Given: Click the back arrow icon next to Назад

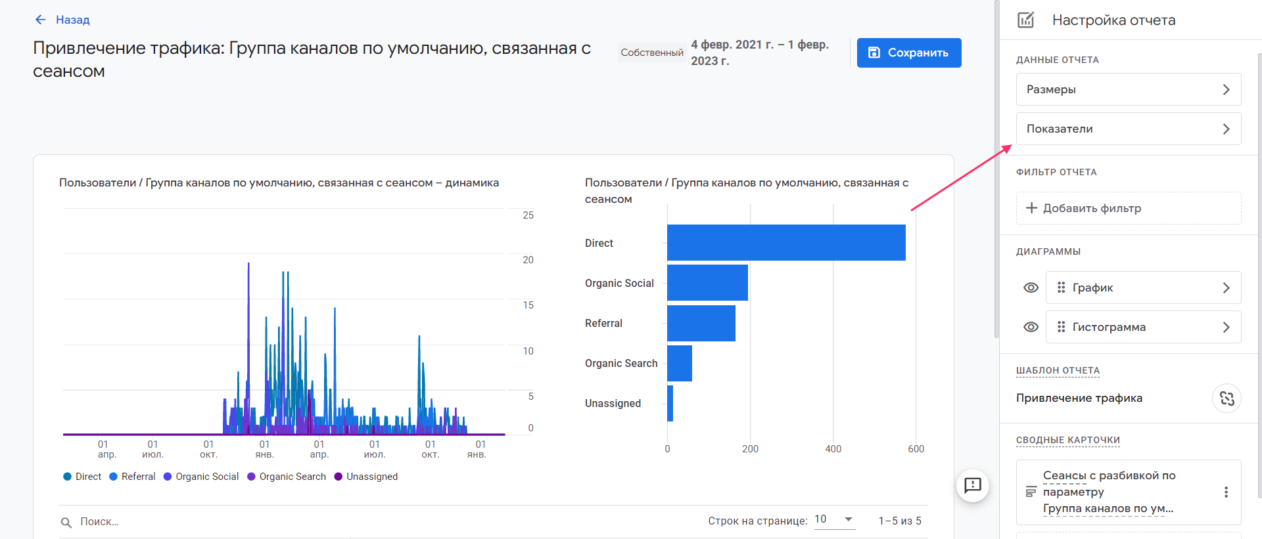Looking at the screenshot, I should point(41,20).
